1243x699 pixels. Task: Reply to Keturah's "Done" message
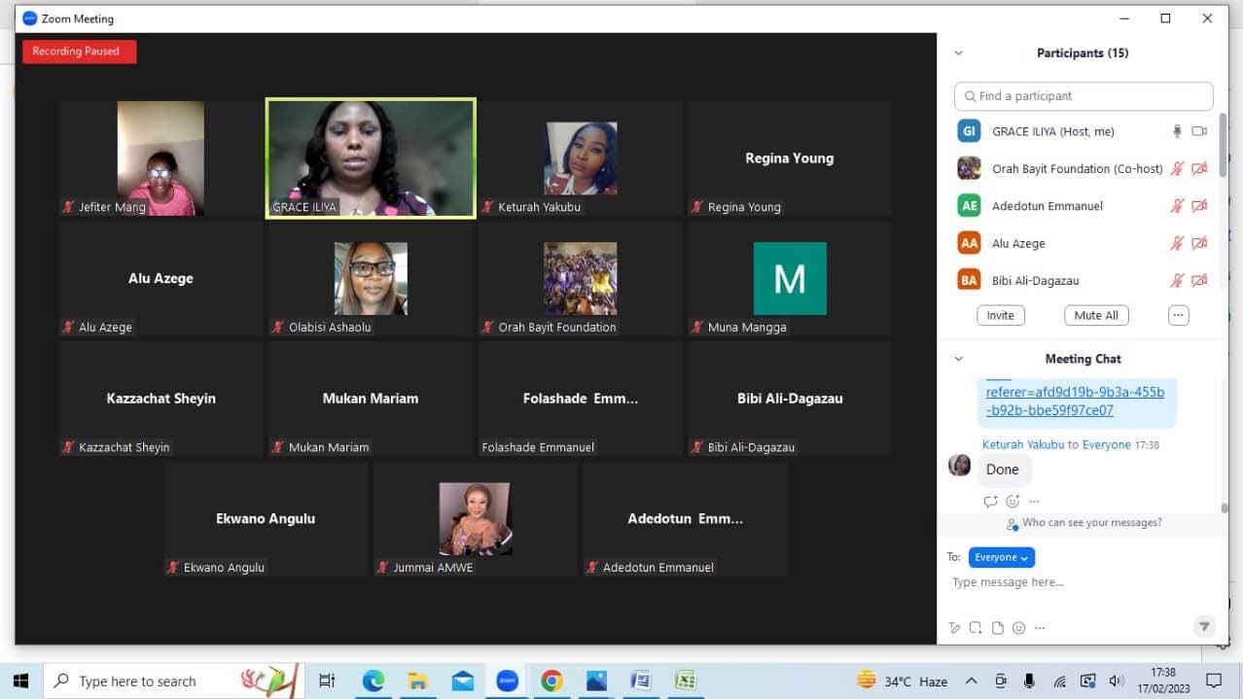coord(990,502)
